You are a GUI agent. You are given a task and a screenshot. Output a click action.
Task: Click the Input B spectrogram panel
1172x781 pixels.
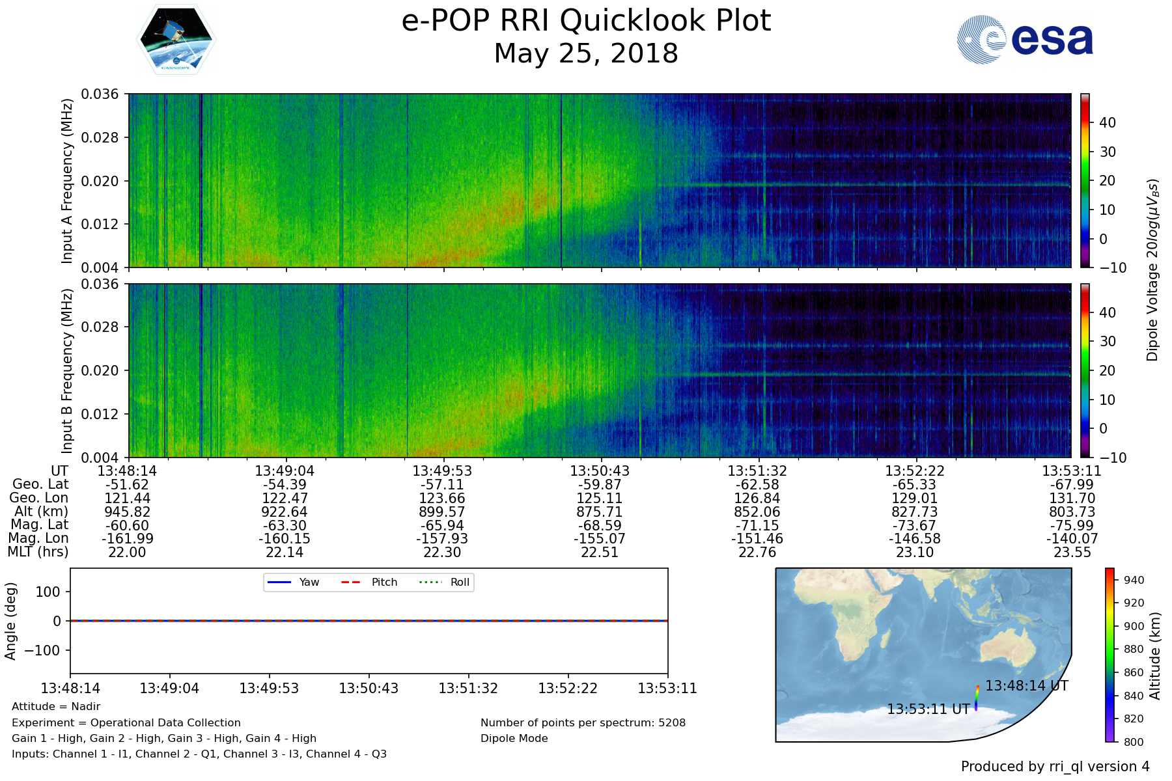pyautogui.click(x=599, y=370)
